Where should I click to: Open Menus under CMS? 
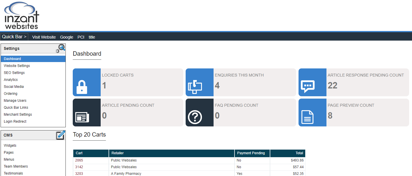9,159
